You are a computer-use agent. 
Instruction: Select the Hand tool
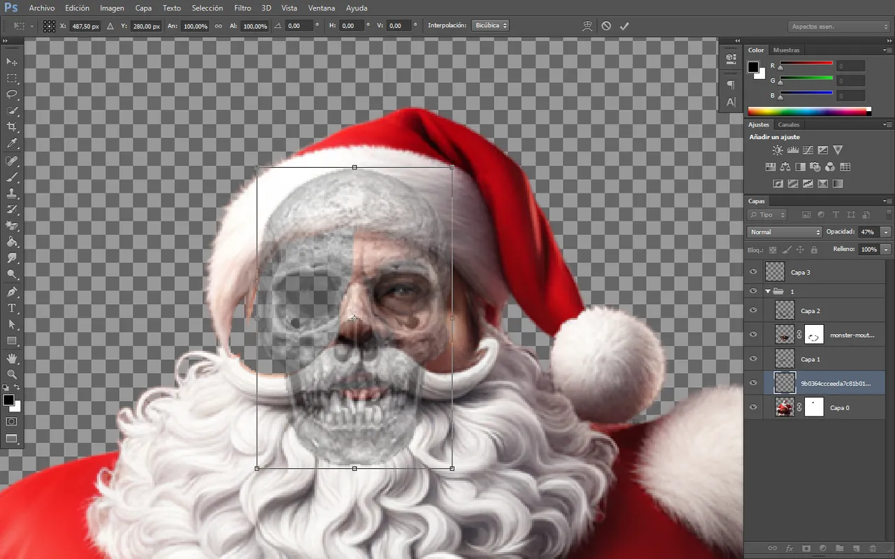click(x=12, y=358)
